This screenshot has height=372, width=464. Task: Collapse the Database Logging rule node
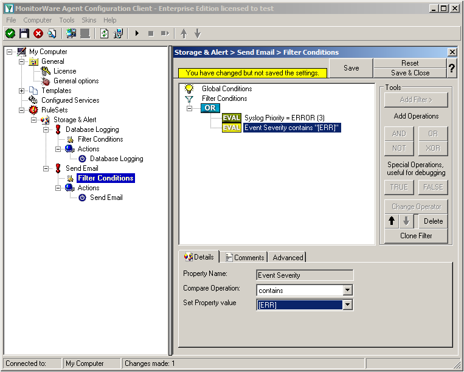coord(46,129)
